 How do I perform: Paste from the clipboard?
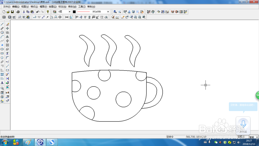click(x=32, y=12)
